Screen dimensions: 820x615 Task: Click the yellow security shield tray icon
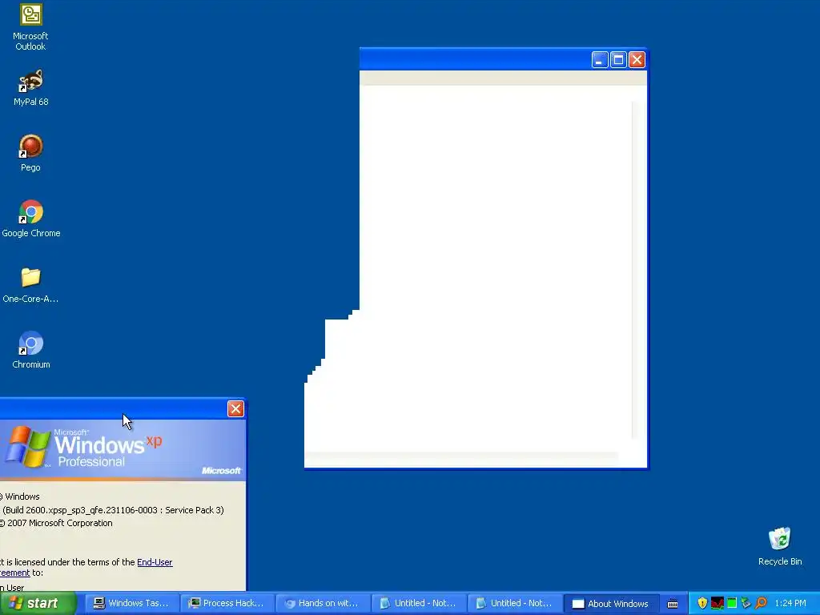point(702,603)
